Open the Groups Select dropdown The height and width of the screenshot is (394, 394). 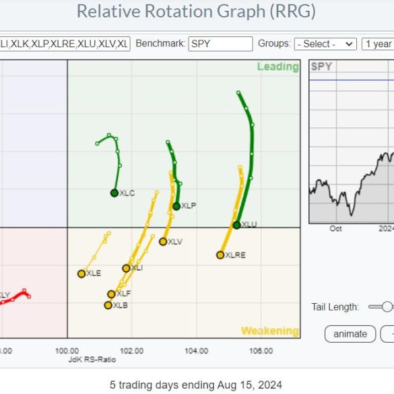(325, 44)
